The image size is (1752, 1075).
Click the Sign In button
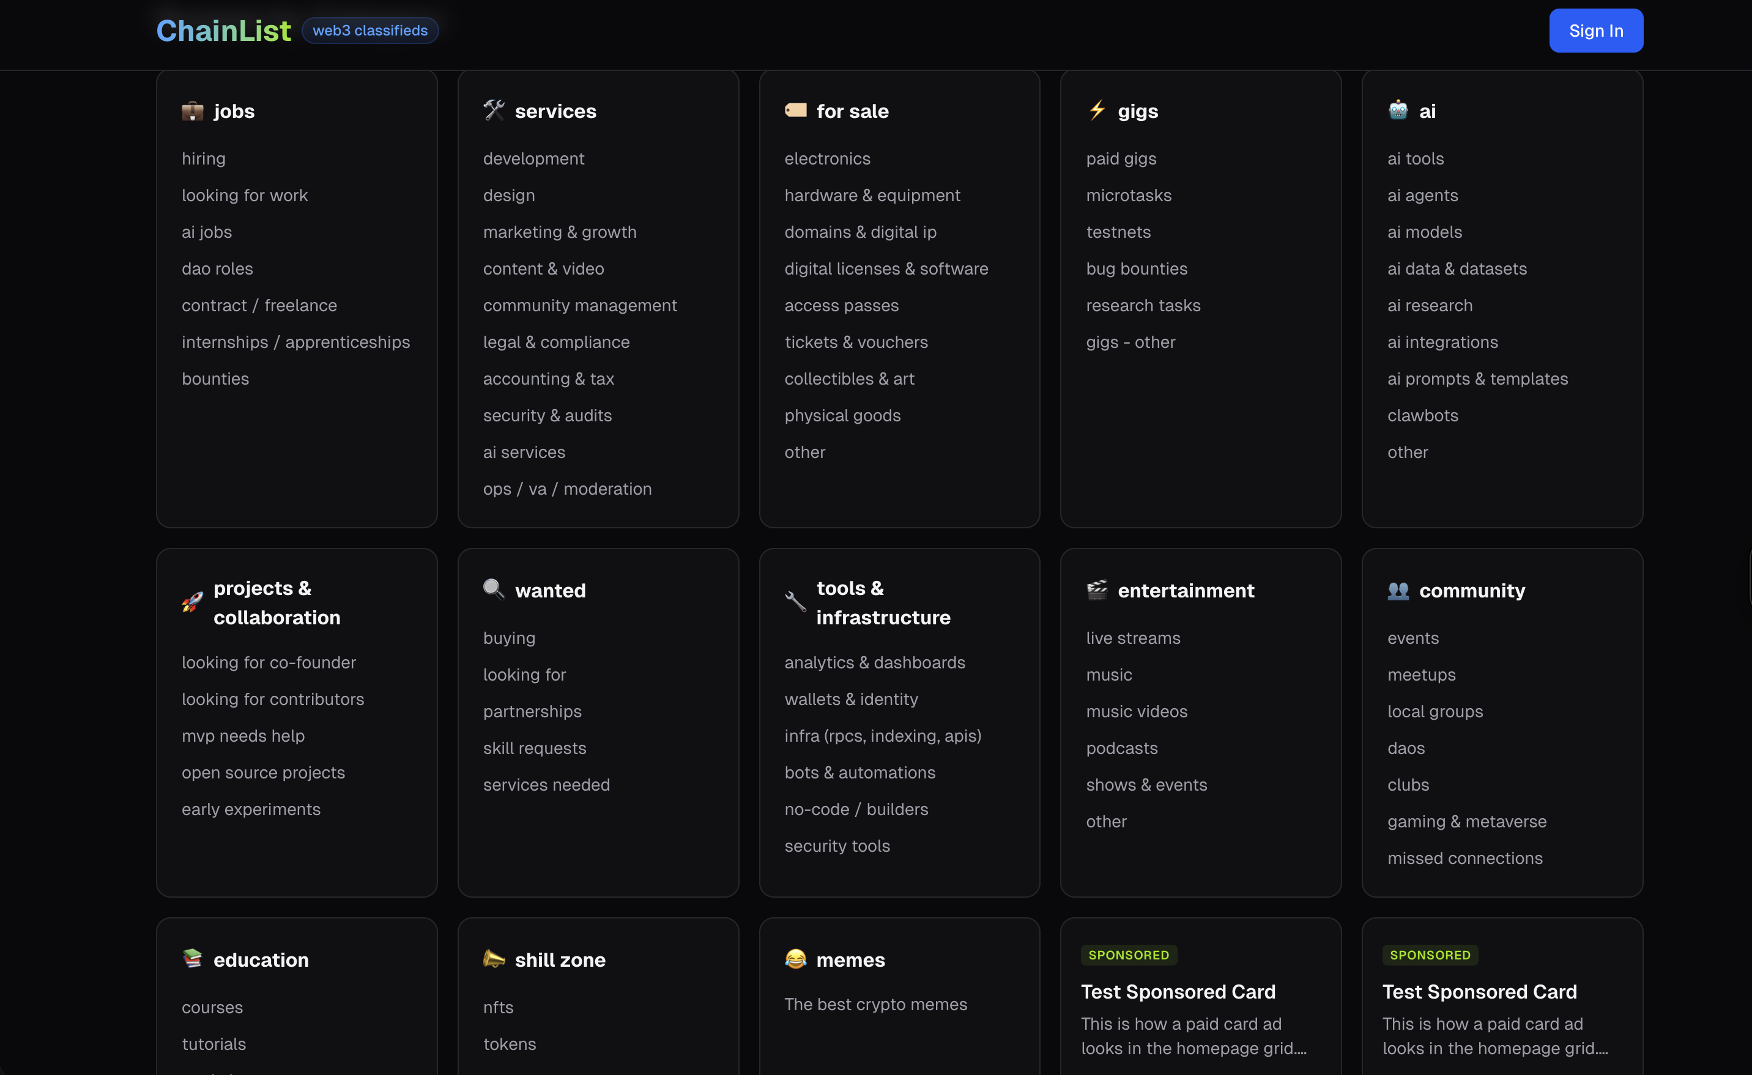(1595, 30)
